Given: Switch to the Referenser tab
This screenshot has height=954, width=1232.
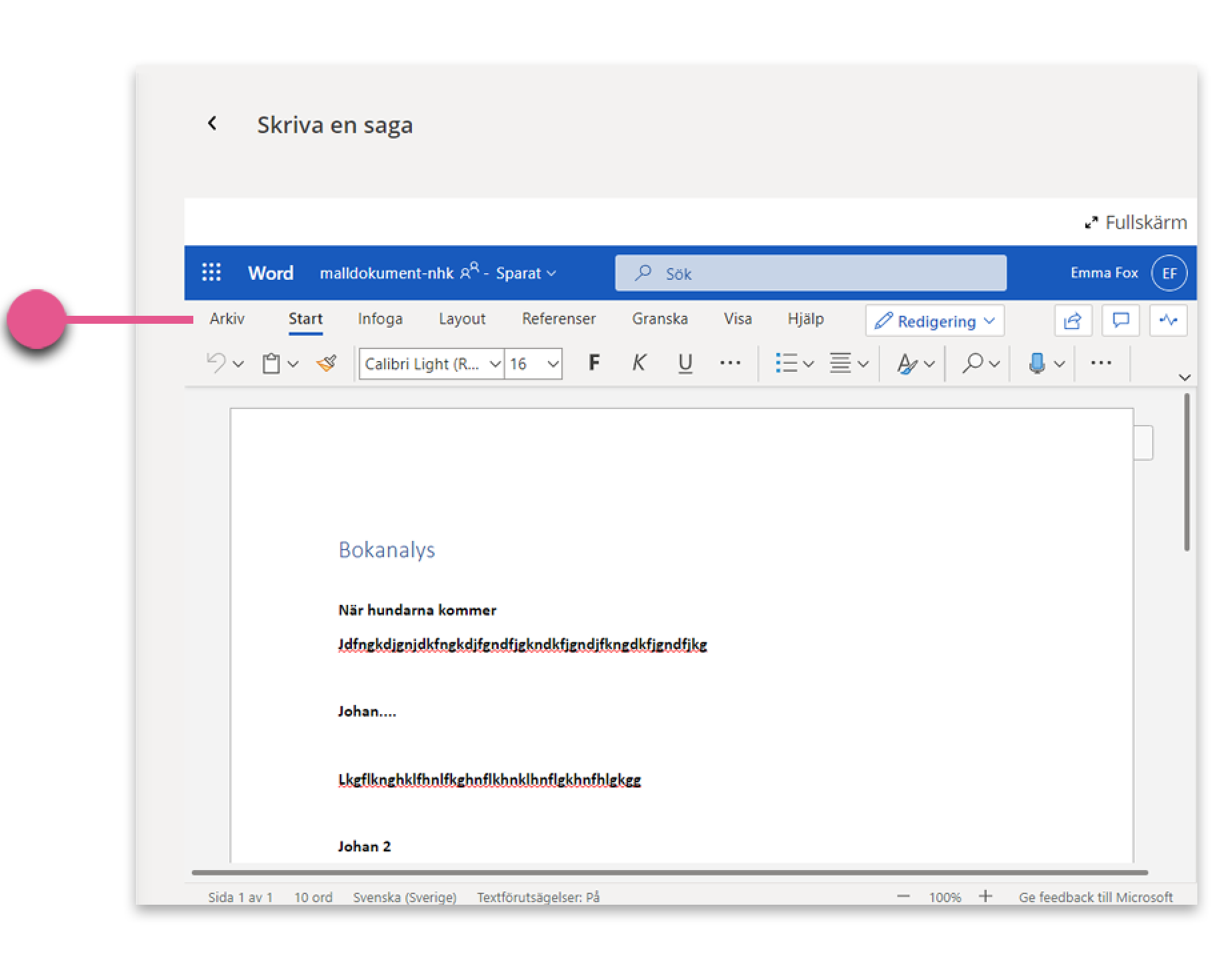Looking at the screenshot, I should pos(559,318).
